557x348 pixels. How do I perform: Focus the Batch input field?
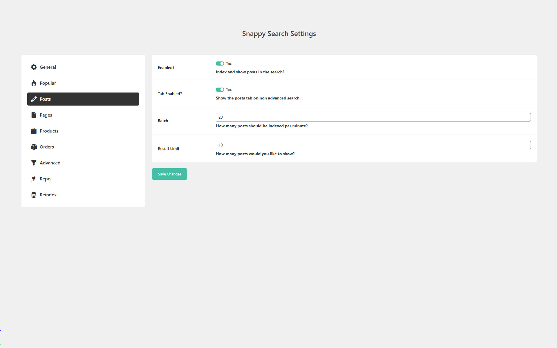373,117
